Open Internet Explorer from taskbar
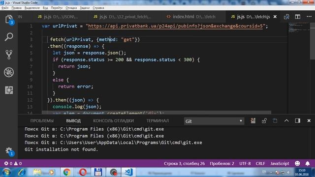The height and width of the screenshot is (177, 315). [22, 173]
